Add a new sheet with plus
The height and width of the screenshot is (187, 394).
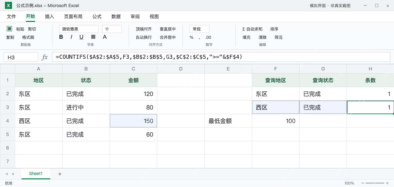click(x=60, y=174)
